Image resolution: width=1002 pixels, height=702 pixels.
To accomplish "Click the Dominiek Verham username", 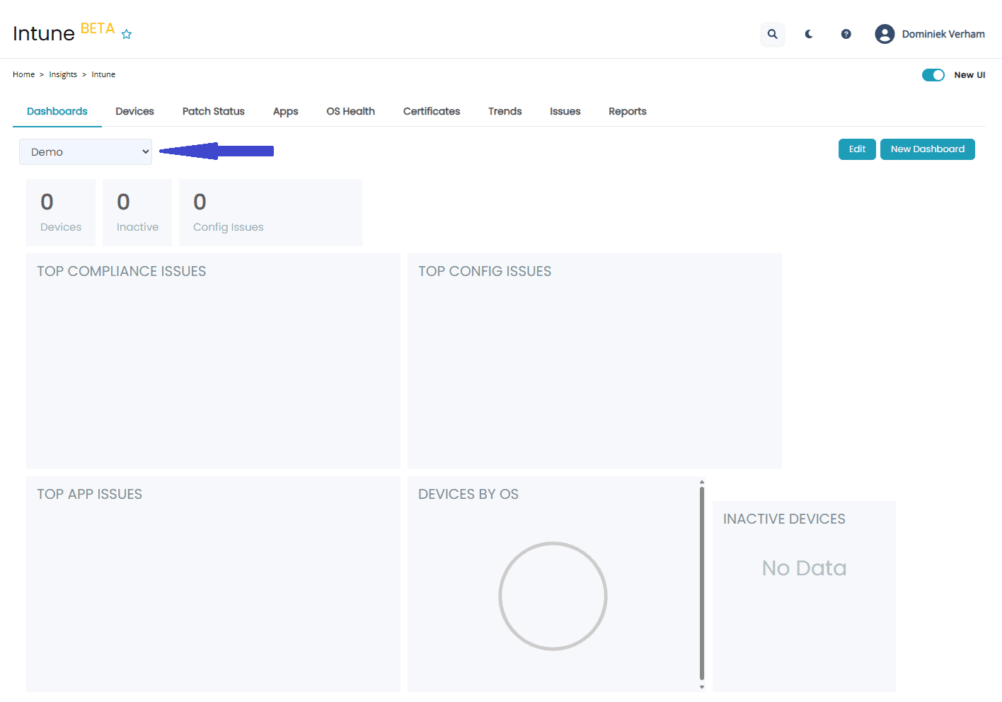I will [x=943, y=34].
